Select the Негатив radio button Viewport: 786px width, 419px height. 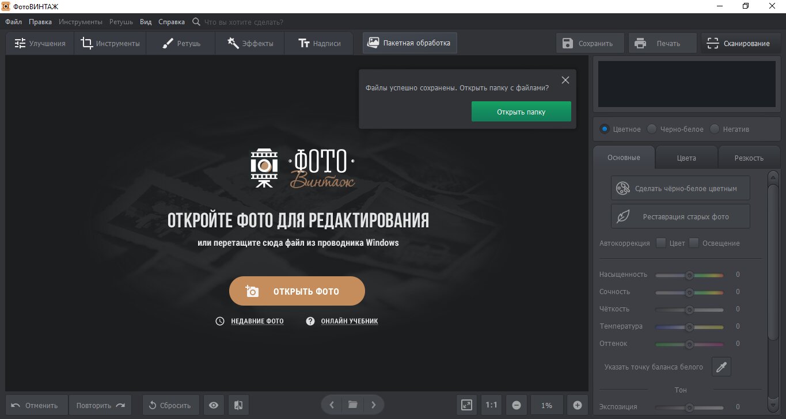click(715, 129)
